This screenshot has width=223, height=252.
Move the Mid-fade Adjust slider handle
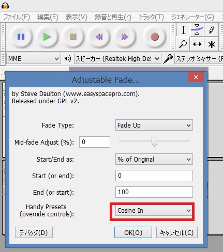pos(154,141)
